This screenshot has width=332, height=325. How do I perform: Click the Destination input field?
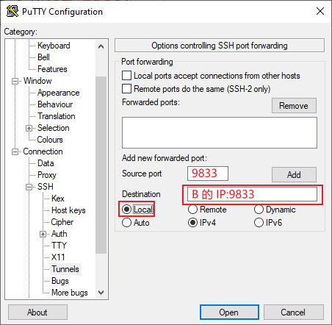(252, 194)
